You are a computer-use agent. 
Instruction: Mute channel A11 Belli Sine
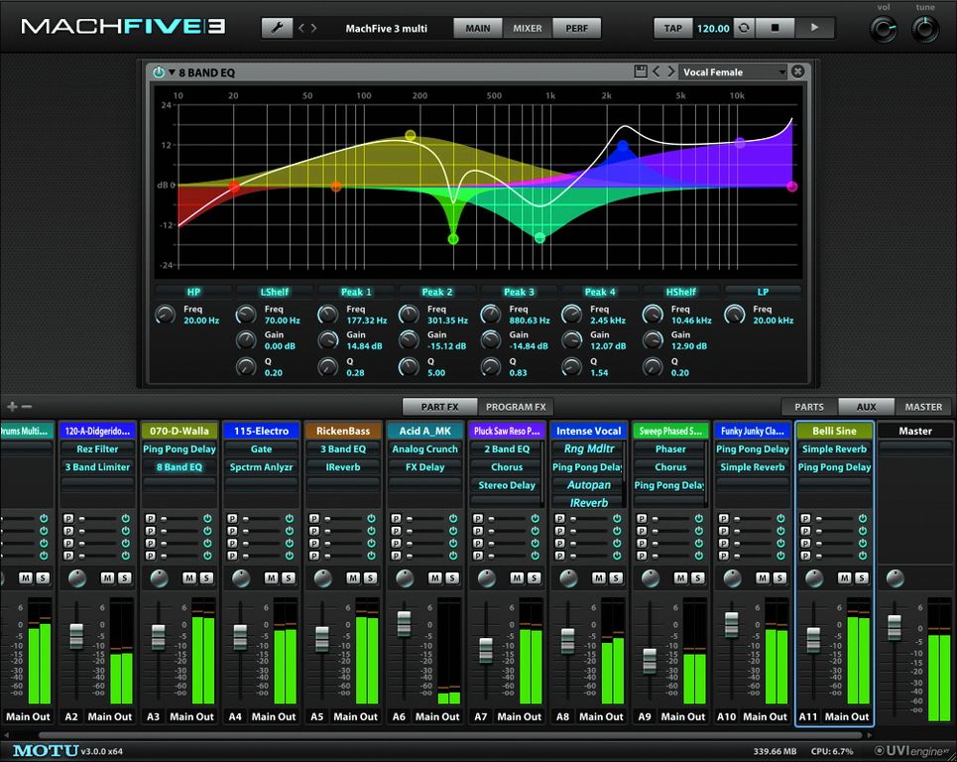844,577
